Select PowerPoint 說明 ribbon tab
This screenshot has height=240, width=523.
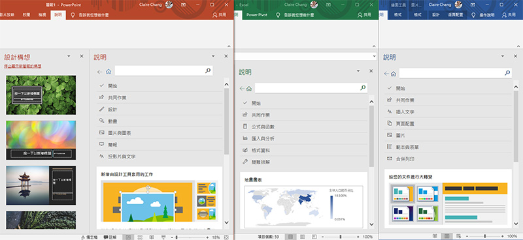(x=58, y=15)
